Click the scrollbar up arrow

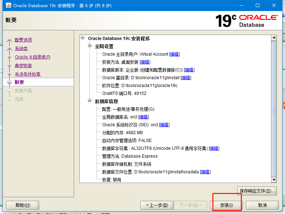pyautogui.click(x=274, y=38)
